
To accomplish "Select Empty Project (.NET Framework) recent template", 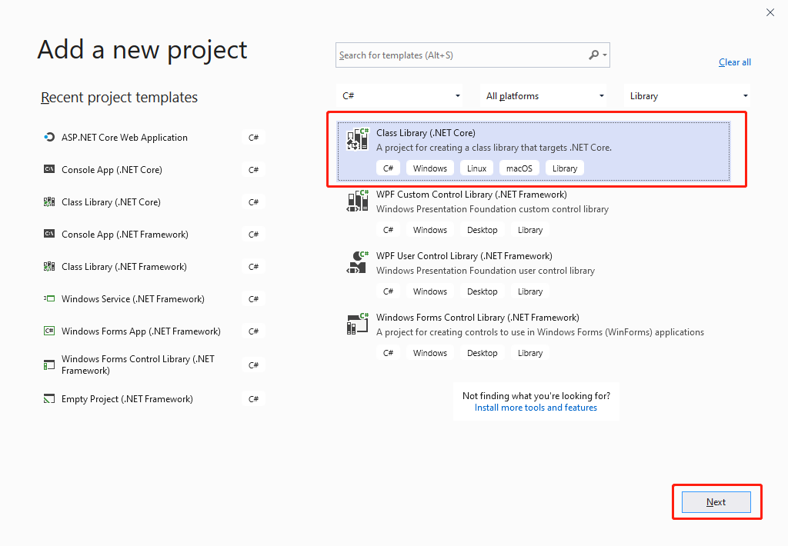I will (153, 399).
